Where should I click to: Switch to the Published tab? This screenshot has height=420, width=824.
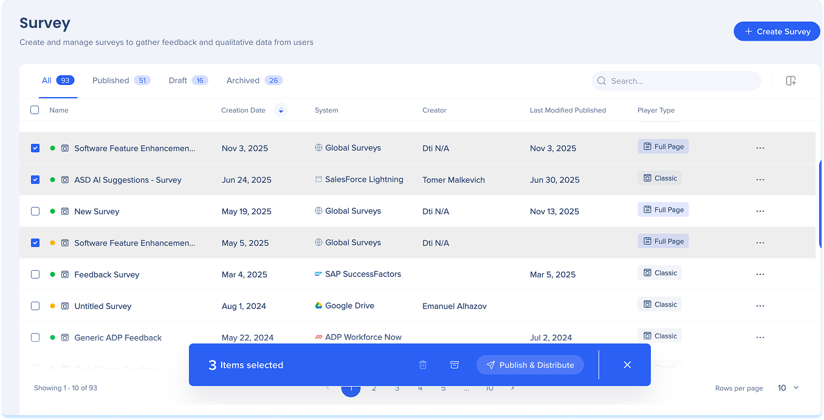coord(120,81)
